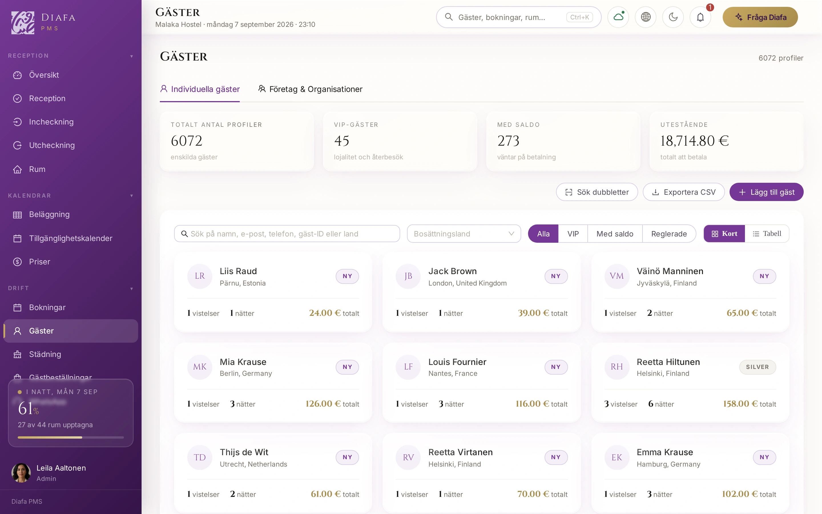The image size is (822, 514).
Task: Open Incheckning from sidebar
Action: [71, 122]
